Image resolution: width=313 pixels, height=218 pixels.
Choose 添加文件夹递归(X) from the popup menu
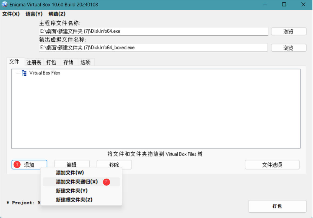(x=81, y=182)
